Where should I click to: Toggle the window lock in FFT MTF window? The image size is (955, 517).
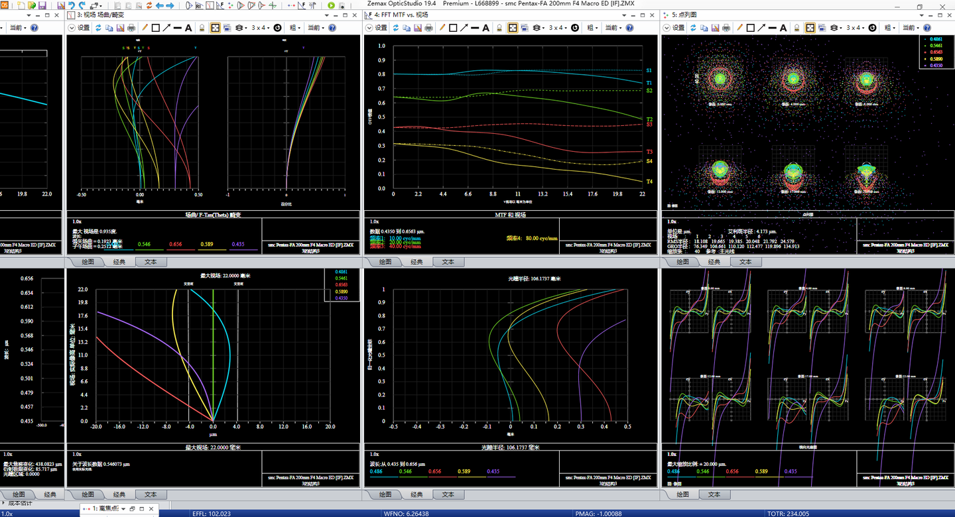coord(499,28)
